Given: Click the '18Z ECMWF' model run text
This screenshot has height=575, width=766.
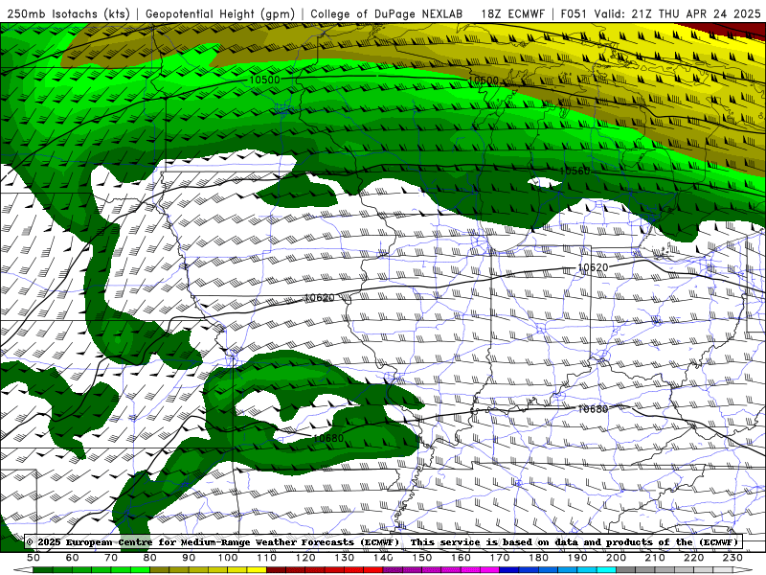Looking at the screenshot, I should (x=513, y=13).
